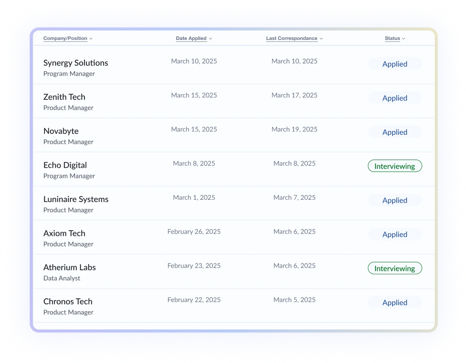Image resolution: width=466 pixels, height=363 pixels.
Task: Click Novabyte last correspondence March 19, 2025
Action: 295,129
